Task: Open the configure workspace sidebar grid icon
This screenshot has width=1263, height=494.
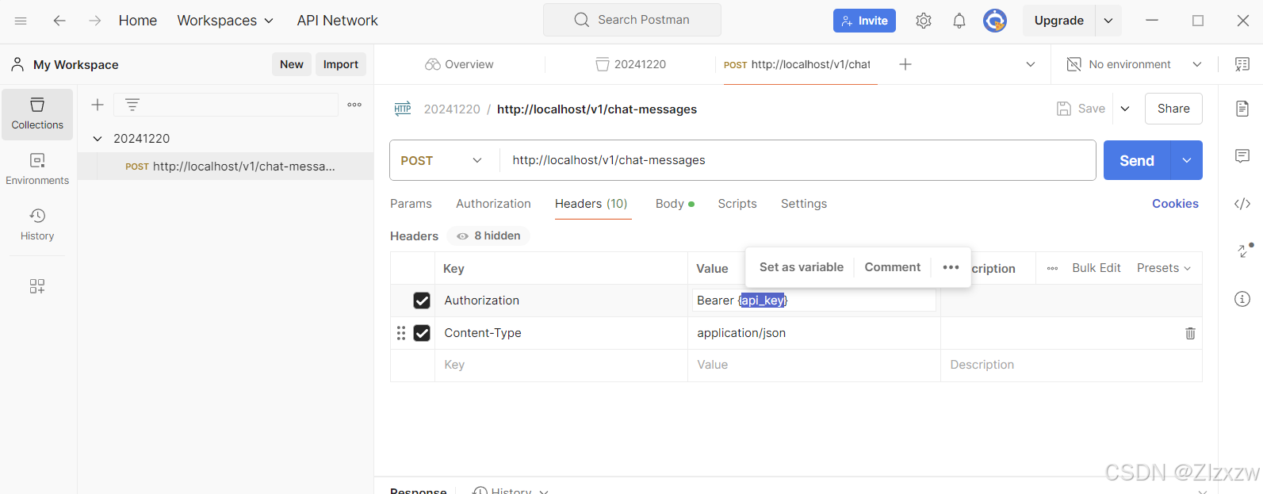Action: (x=37, y=286)
